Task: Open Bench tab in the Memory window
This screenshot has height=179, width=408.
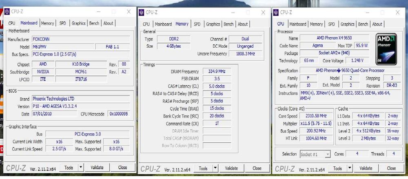Action: click(228, 24)
